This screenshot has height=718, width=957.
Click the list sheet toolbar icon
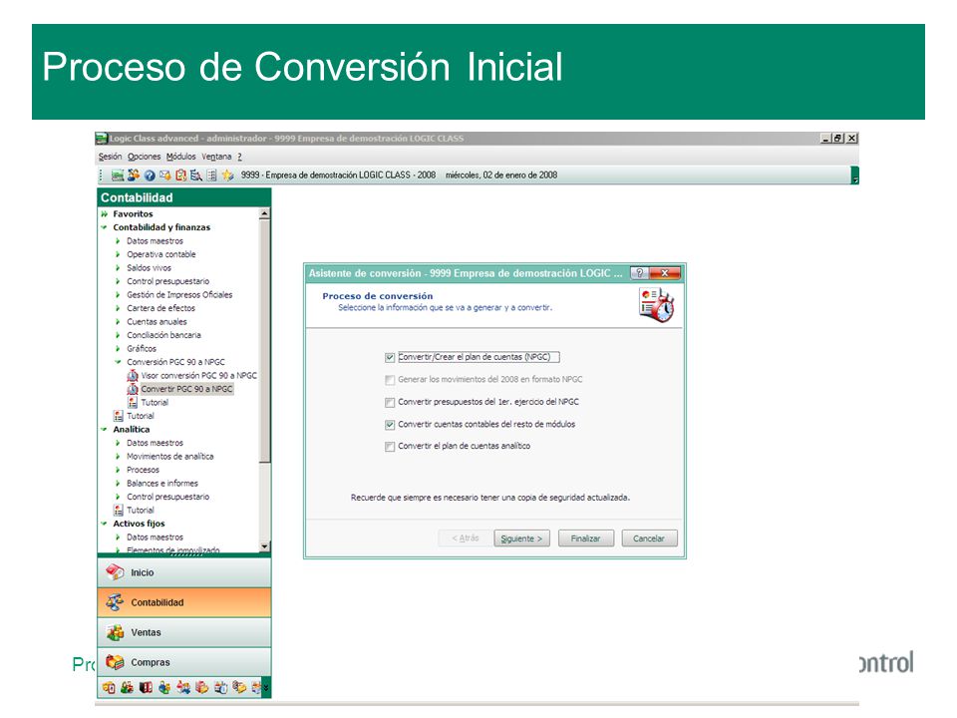coord(211,176)
